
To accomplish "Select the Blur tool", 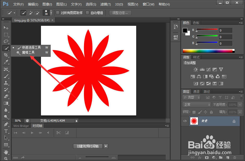I will 6,110.
